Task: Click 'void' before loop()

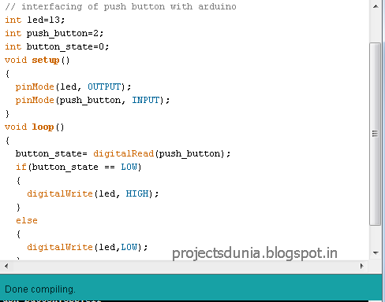Action: tap(16, 127)
